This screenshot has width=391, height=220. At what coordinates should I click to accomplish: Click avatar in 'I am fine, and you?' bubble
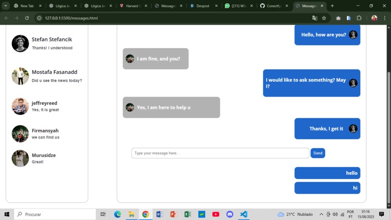click(130, 59)
